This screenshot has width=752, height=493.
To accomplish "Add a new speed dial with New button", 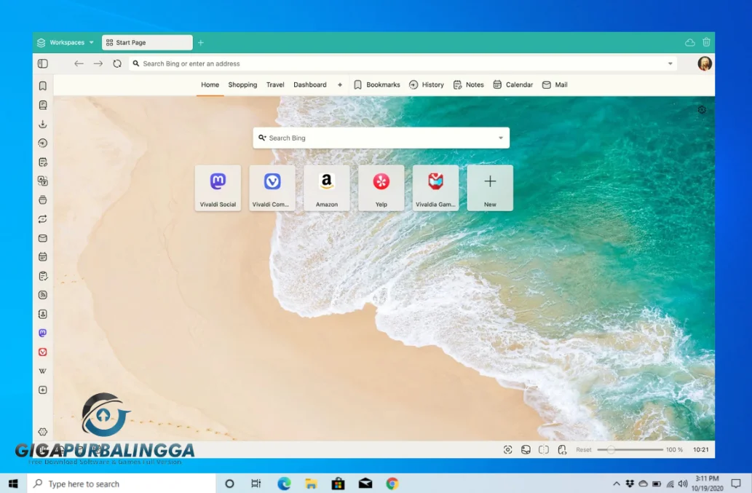I will click(x=489, y=187).
